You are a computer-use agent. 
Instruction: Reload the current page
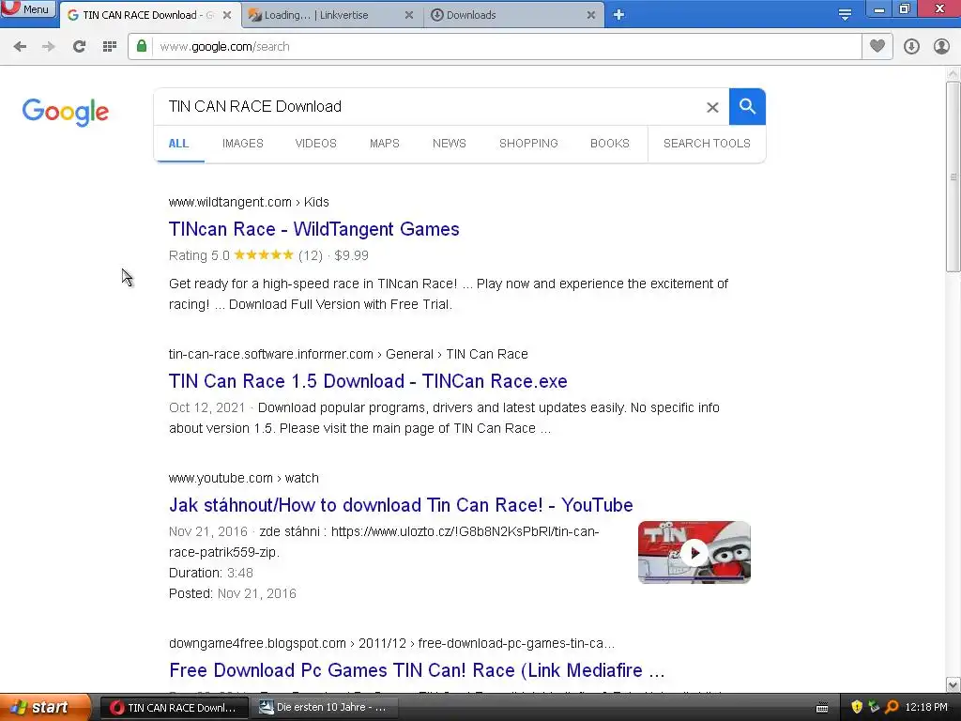[x=79, y=47]
